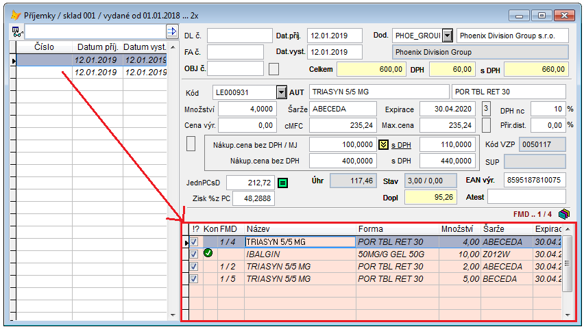Viewport: 584px width, 329px height.
Task: Click the green equals icon next to JednPCsD
Action: (283, 182)
